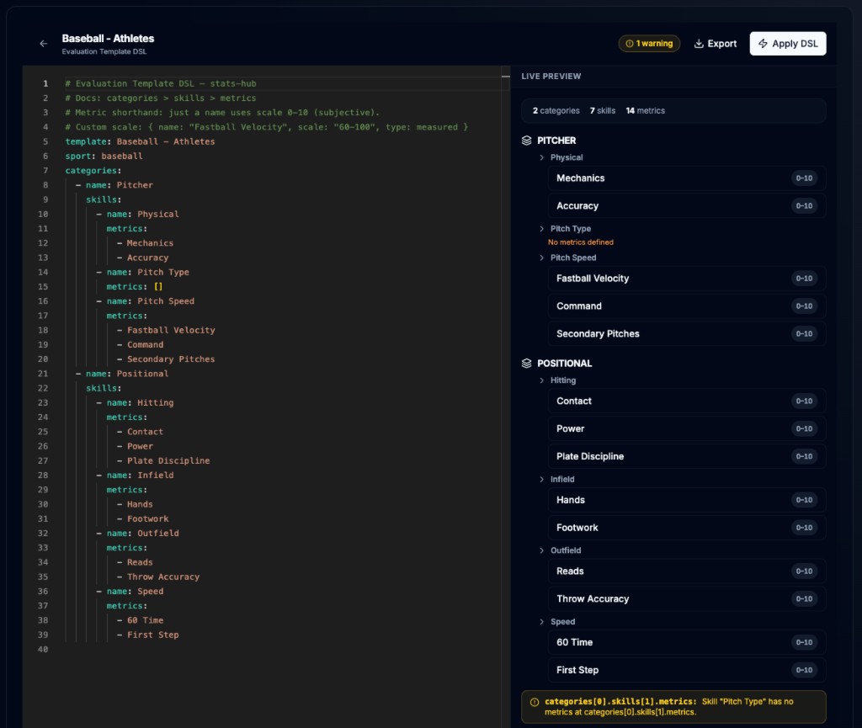This screenshot has height=728, width=862.
Task: Click the warning icon in bottom alert
Action: point(535,702)
